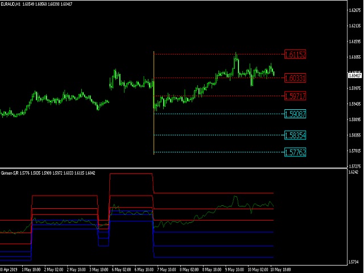Click 1.62675 on the price scale
The height and width of the screenshot is (273, 364).
[355, 10]
